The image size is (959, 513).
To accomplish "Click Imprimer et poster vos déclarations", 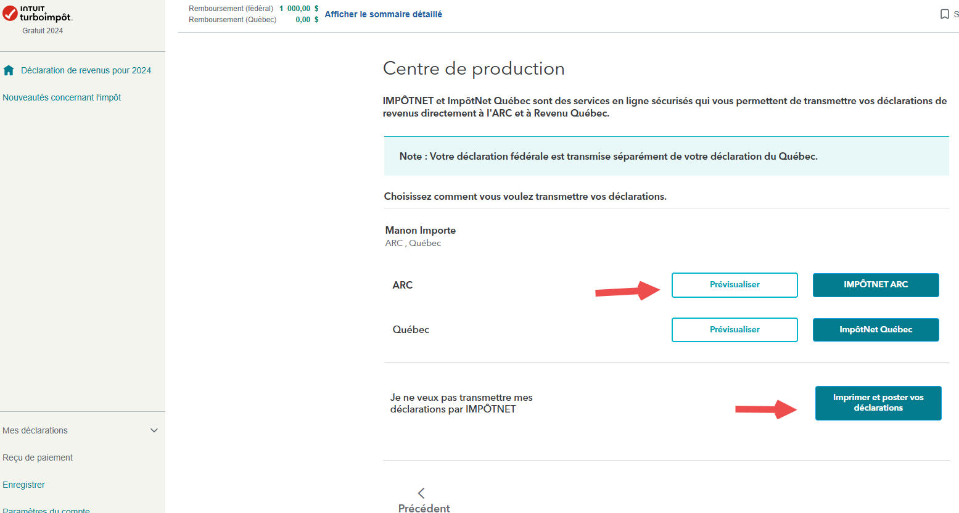I will 878,403.
